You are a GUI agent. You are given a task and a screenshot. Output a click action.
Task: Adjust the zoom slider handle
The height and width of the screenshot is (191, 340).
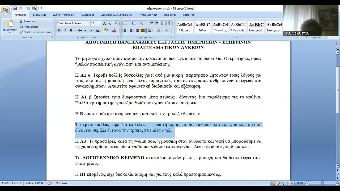[322, 183]
